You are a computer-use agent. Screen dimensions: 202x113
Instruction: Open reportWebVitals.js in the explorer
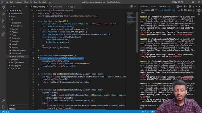(x=19, y=50)
